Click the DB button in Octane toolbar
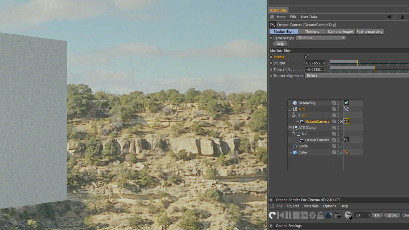This screenshot has width=409, height=230. 377,215
